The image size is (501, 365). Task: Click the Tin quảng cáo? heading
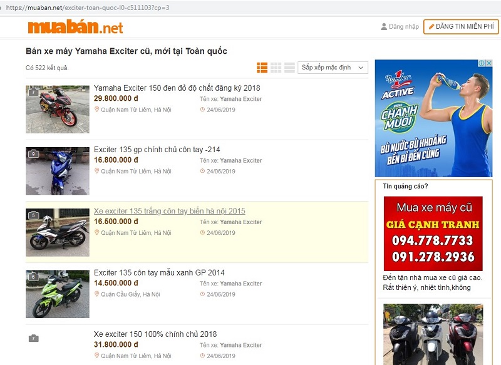pos(405,186)
